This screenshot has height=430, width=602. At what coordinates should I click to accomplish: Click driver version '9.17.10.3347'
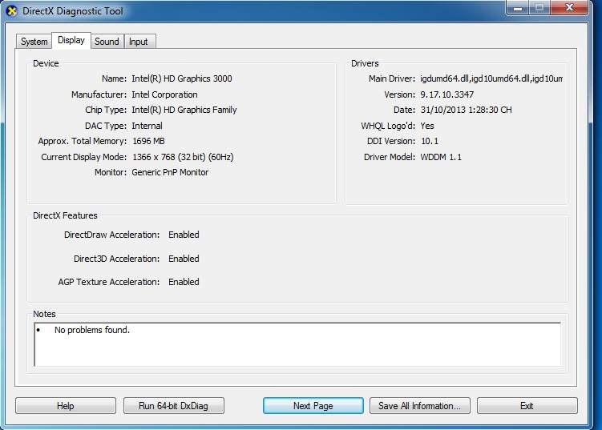click(447, 94)
